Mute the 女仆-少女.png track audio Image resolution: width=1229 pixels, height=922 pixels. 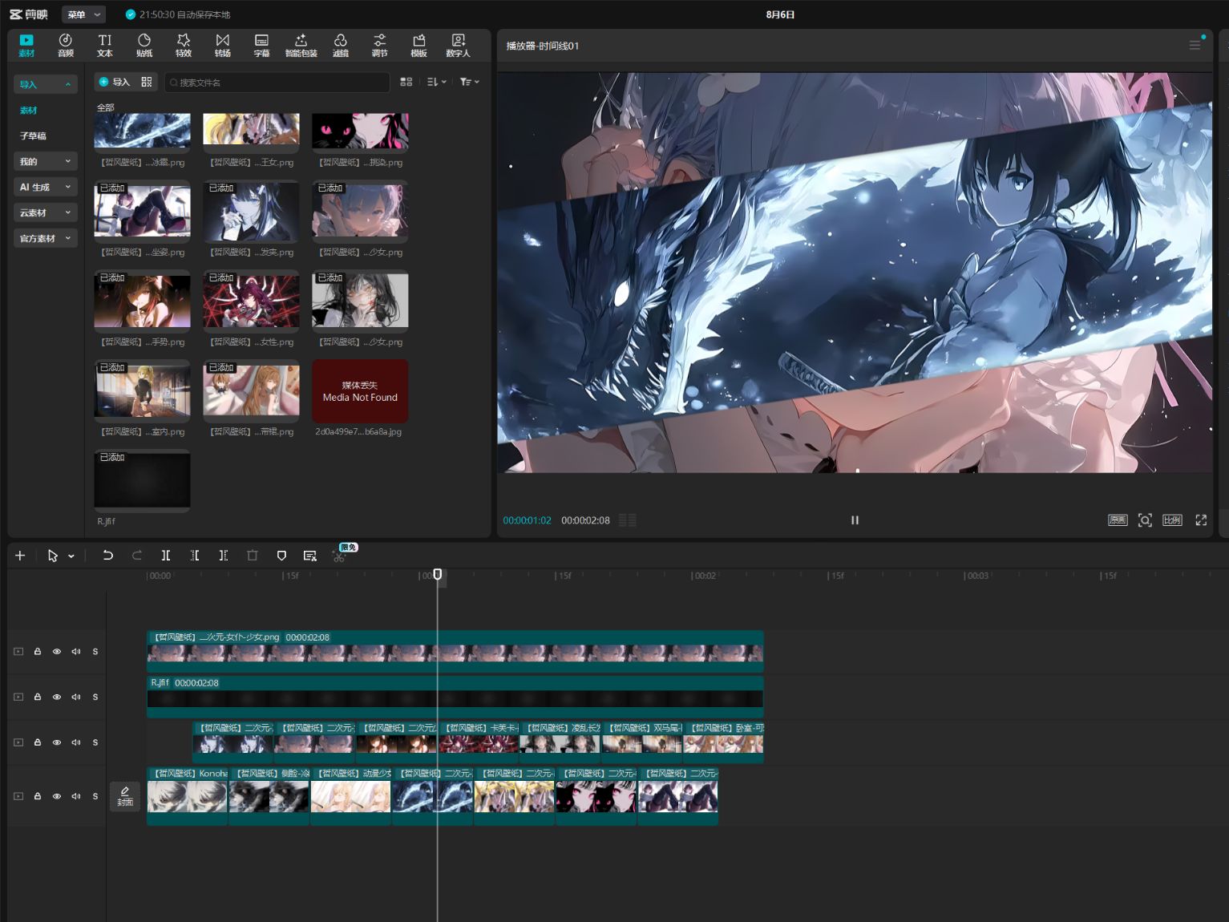tap(76, 652)
